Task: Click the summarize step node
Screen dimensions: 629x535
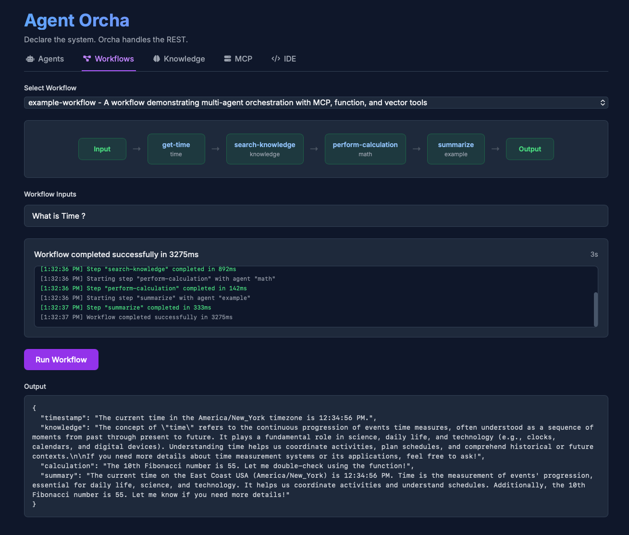Action: [x=456, y=149]
